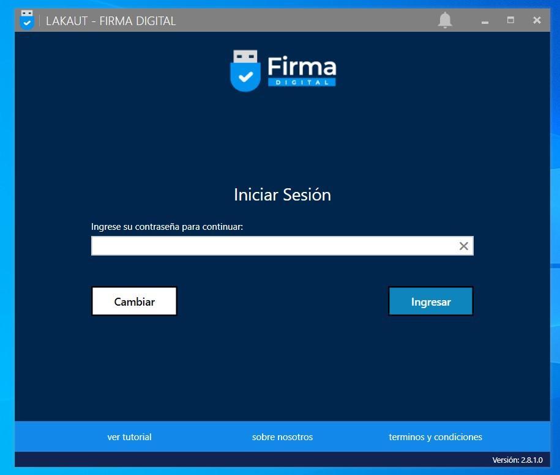Click the Cambiar button
The width and height of the screenshot is (560, 475).
click(x=134, y=301)
